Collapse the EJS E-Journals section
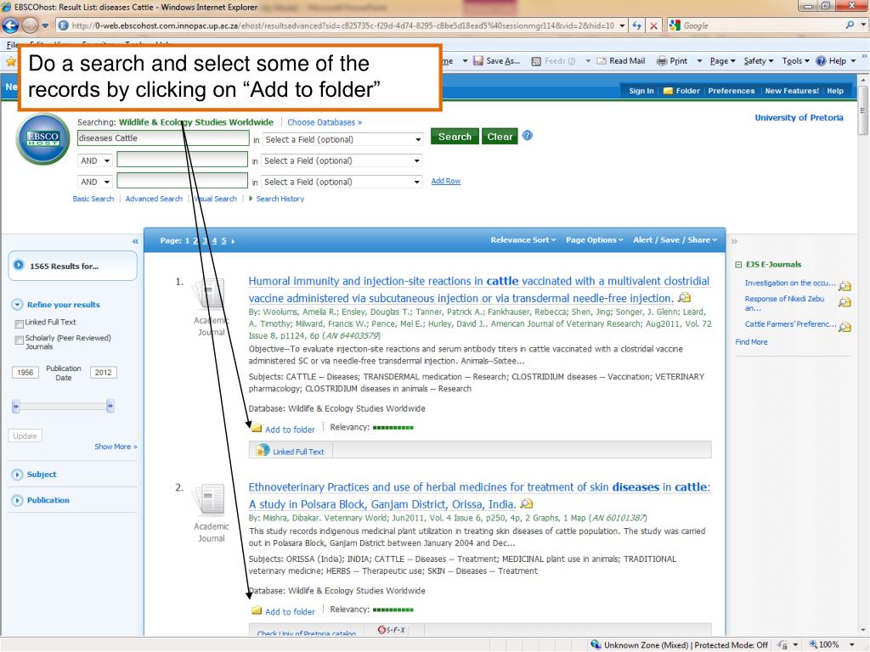 coord(738,265)
